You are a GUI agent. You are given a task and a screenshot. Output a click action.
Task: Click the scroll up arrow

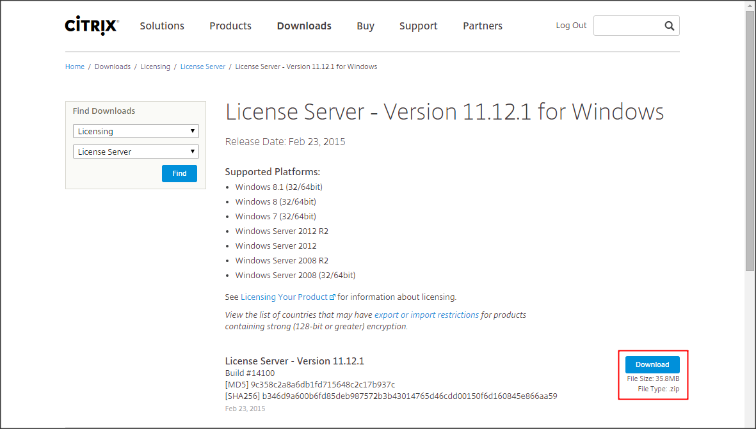point(750,5)
